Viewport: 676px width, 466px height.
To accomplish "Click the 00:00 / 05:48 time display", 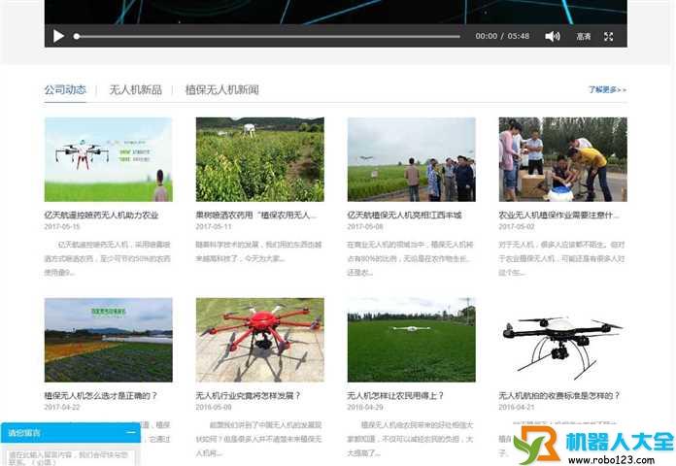I will coord(502,36).
